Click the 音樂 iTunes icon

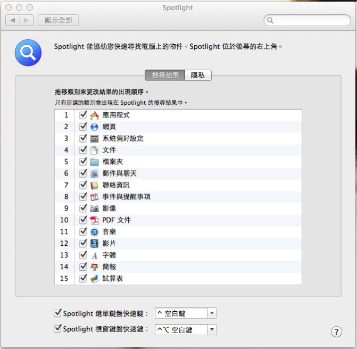click(94, 232)
